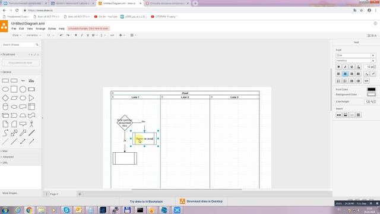
Task: Open the View menu
Action: tap(30, 29)
